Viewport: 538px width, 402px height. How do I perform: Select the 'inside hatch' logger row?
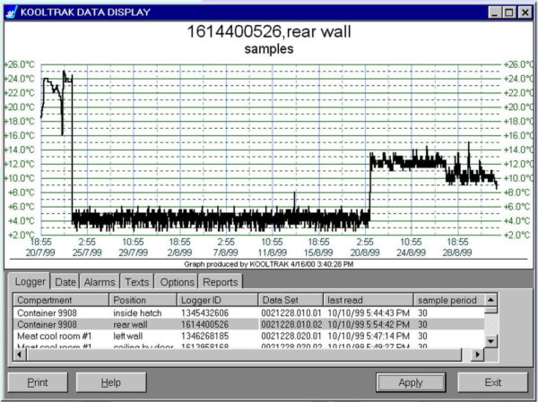[x=249, y=312]
